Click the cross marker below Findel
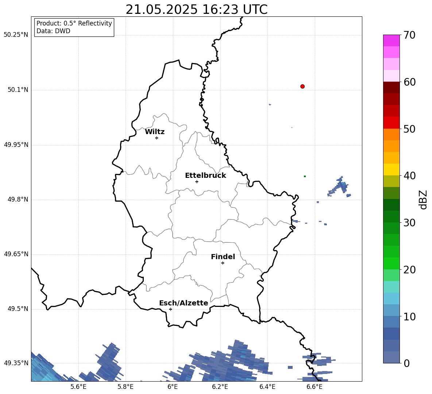Screen dimensions: 432x394 click(223, 263)
